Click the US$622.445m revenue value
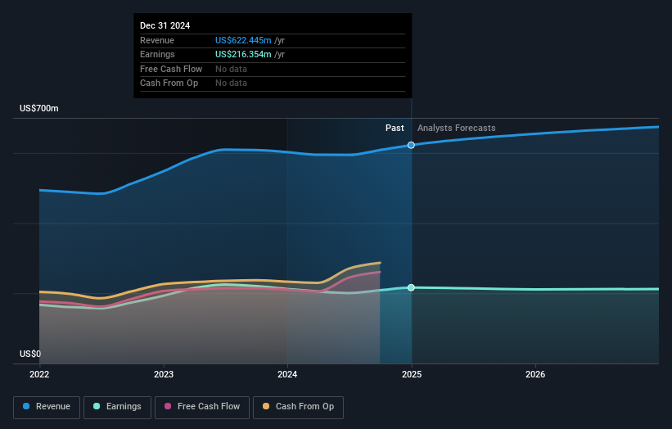Screen dimensions: 672x429 [243, 40]
